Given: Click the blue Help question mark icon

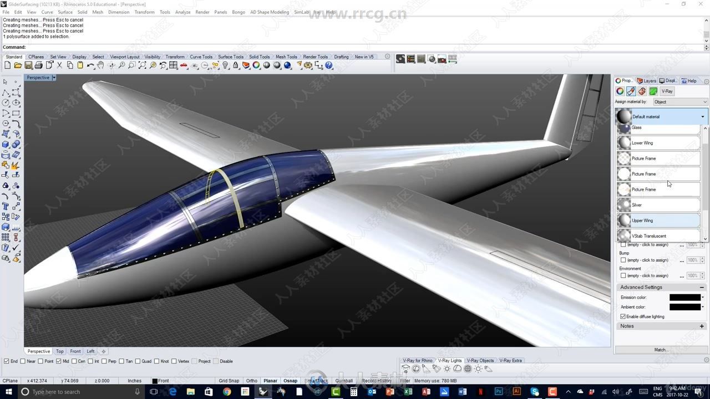Looking at the screenshot, I should click(x=329, y=65).
